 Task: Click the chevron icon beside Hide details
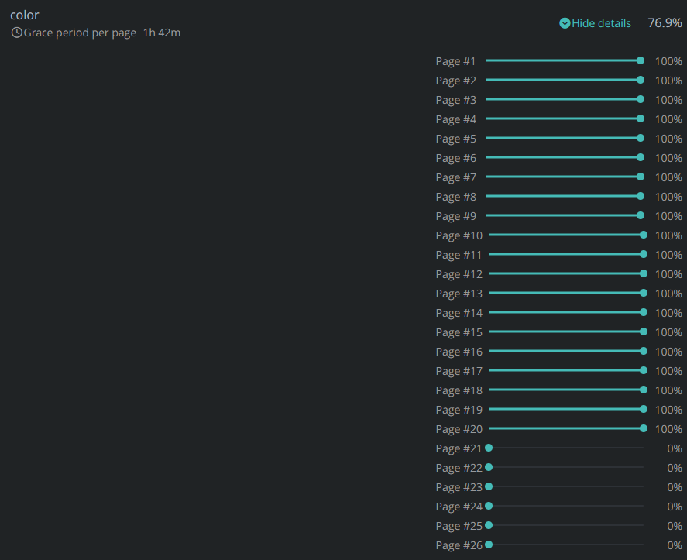point(565,23)
